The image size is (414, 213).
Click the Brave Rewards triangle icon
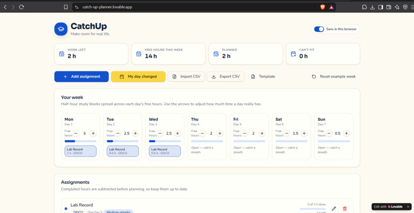[x=331, y=7]
